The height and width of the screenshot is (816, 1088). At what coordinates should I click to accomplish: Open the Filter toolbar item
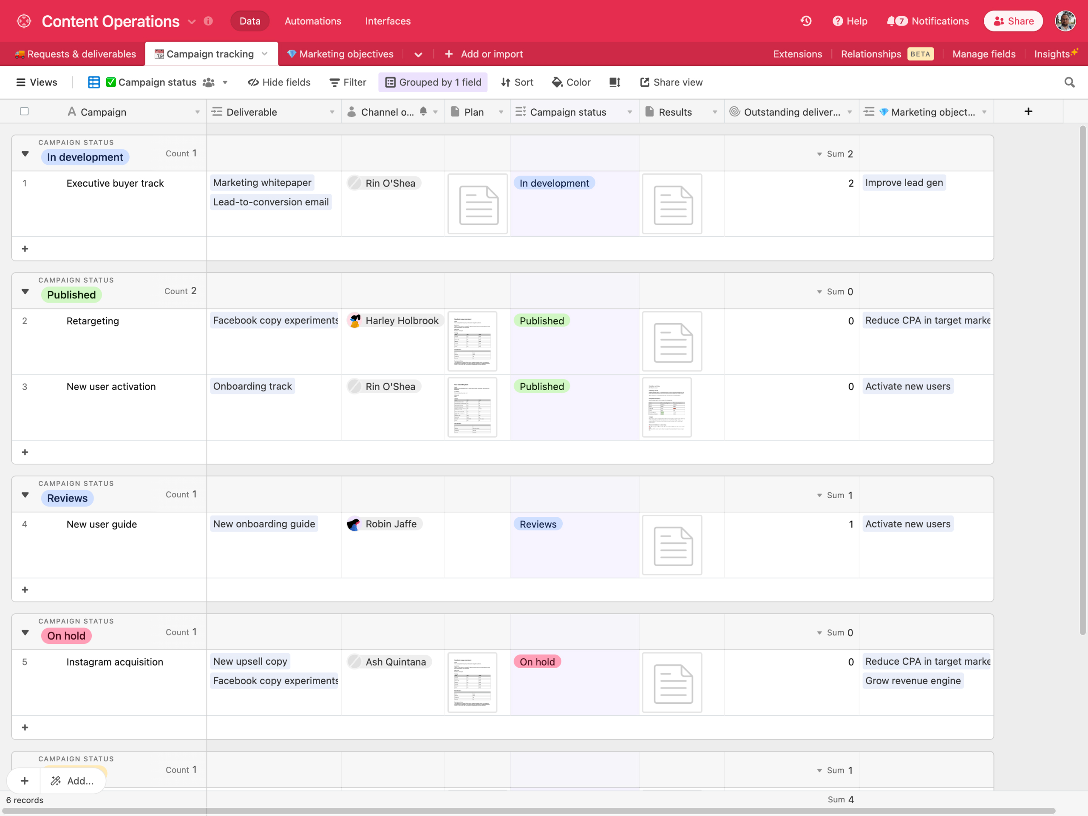point(348,82)
